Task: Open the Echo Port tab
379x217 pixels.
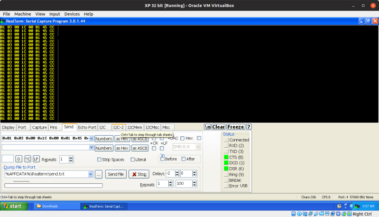Action: pos(87,127)
